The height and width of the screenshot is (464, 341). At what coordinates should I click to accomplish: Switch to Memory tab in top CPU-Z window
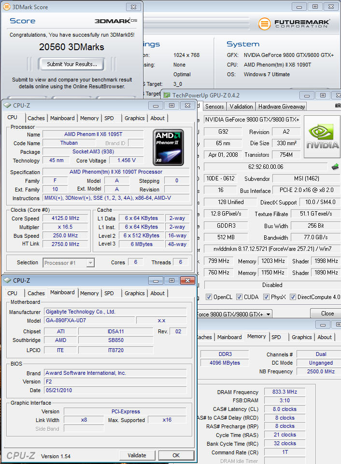(89, 118)
